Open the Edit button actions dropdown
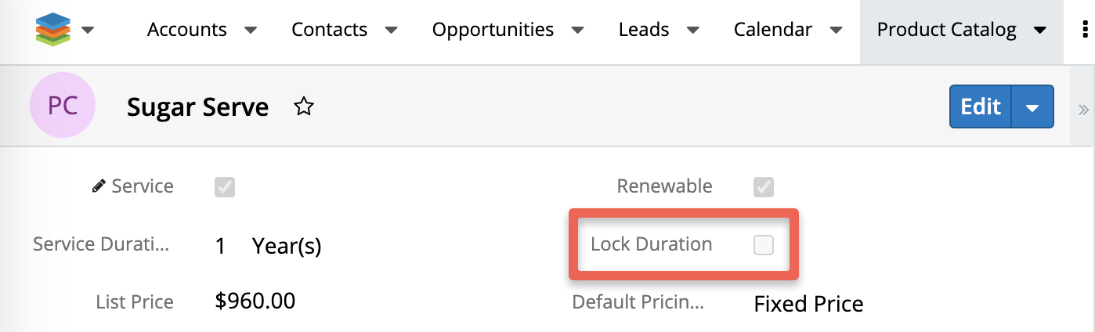Viewport: 1095px width, 332px height. click(1032, 107)
